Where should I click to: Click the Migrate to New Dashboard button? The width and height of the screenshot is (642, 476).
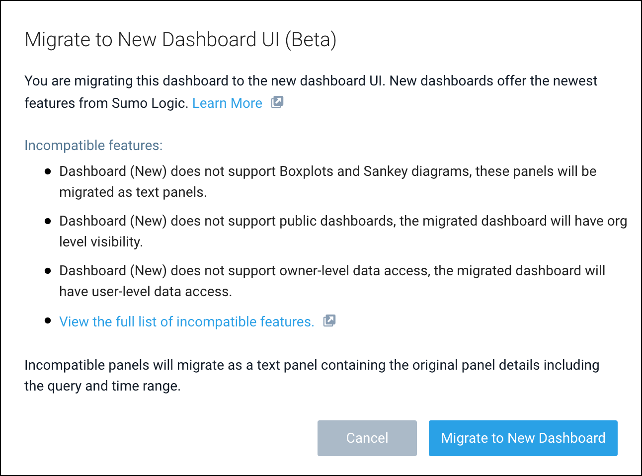[x=523, y=438]
